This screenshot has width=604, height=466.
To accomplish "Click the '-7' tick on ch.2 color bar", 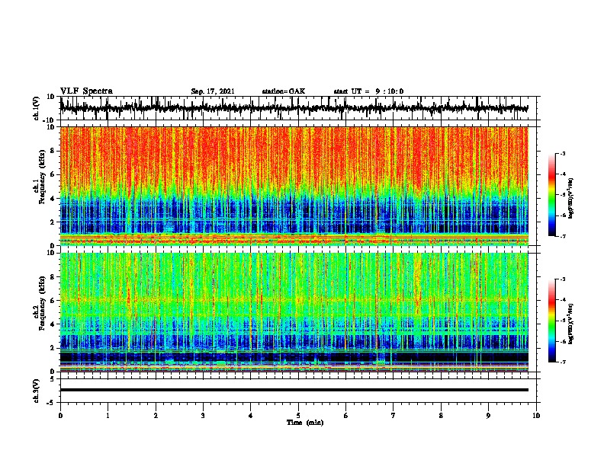I will [562, 362].
